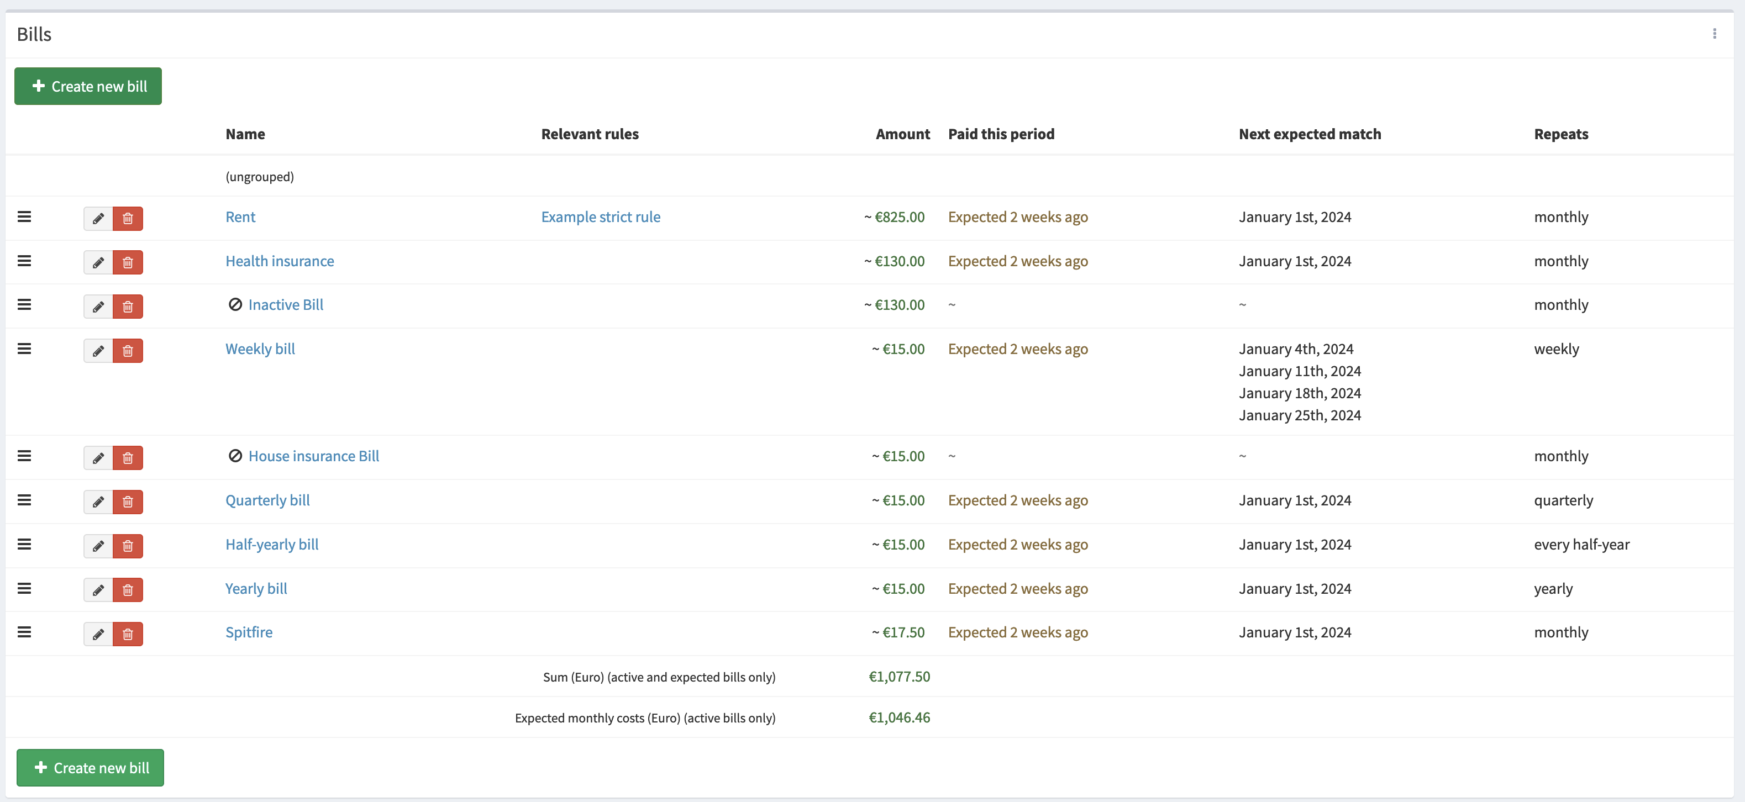Delete the Yearly bill using the trash icon
Screen dimensions: 1745x802
coord(128,590)
